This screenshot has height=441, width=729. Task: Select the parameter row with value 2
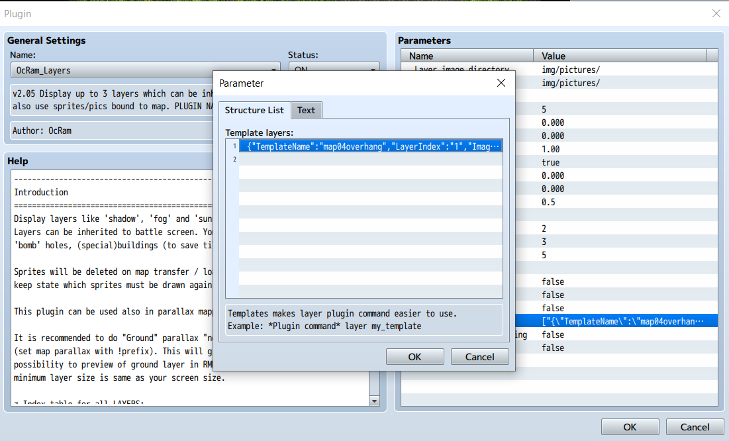point(544,228)
